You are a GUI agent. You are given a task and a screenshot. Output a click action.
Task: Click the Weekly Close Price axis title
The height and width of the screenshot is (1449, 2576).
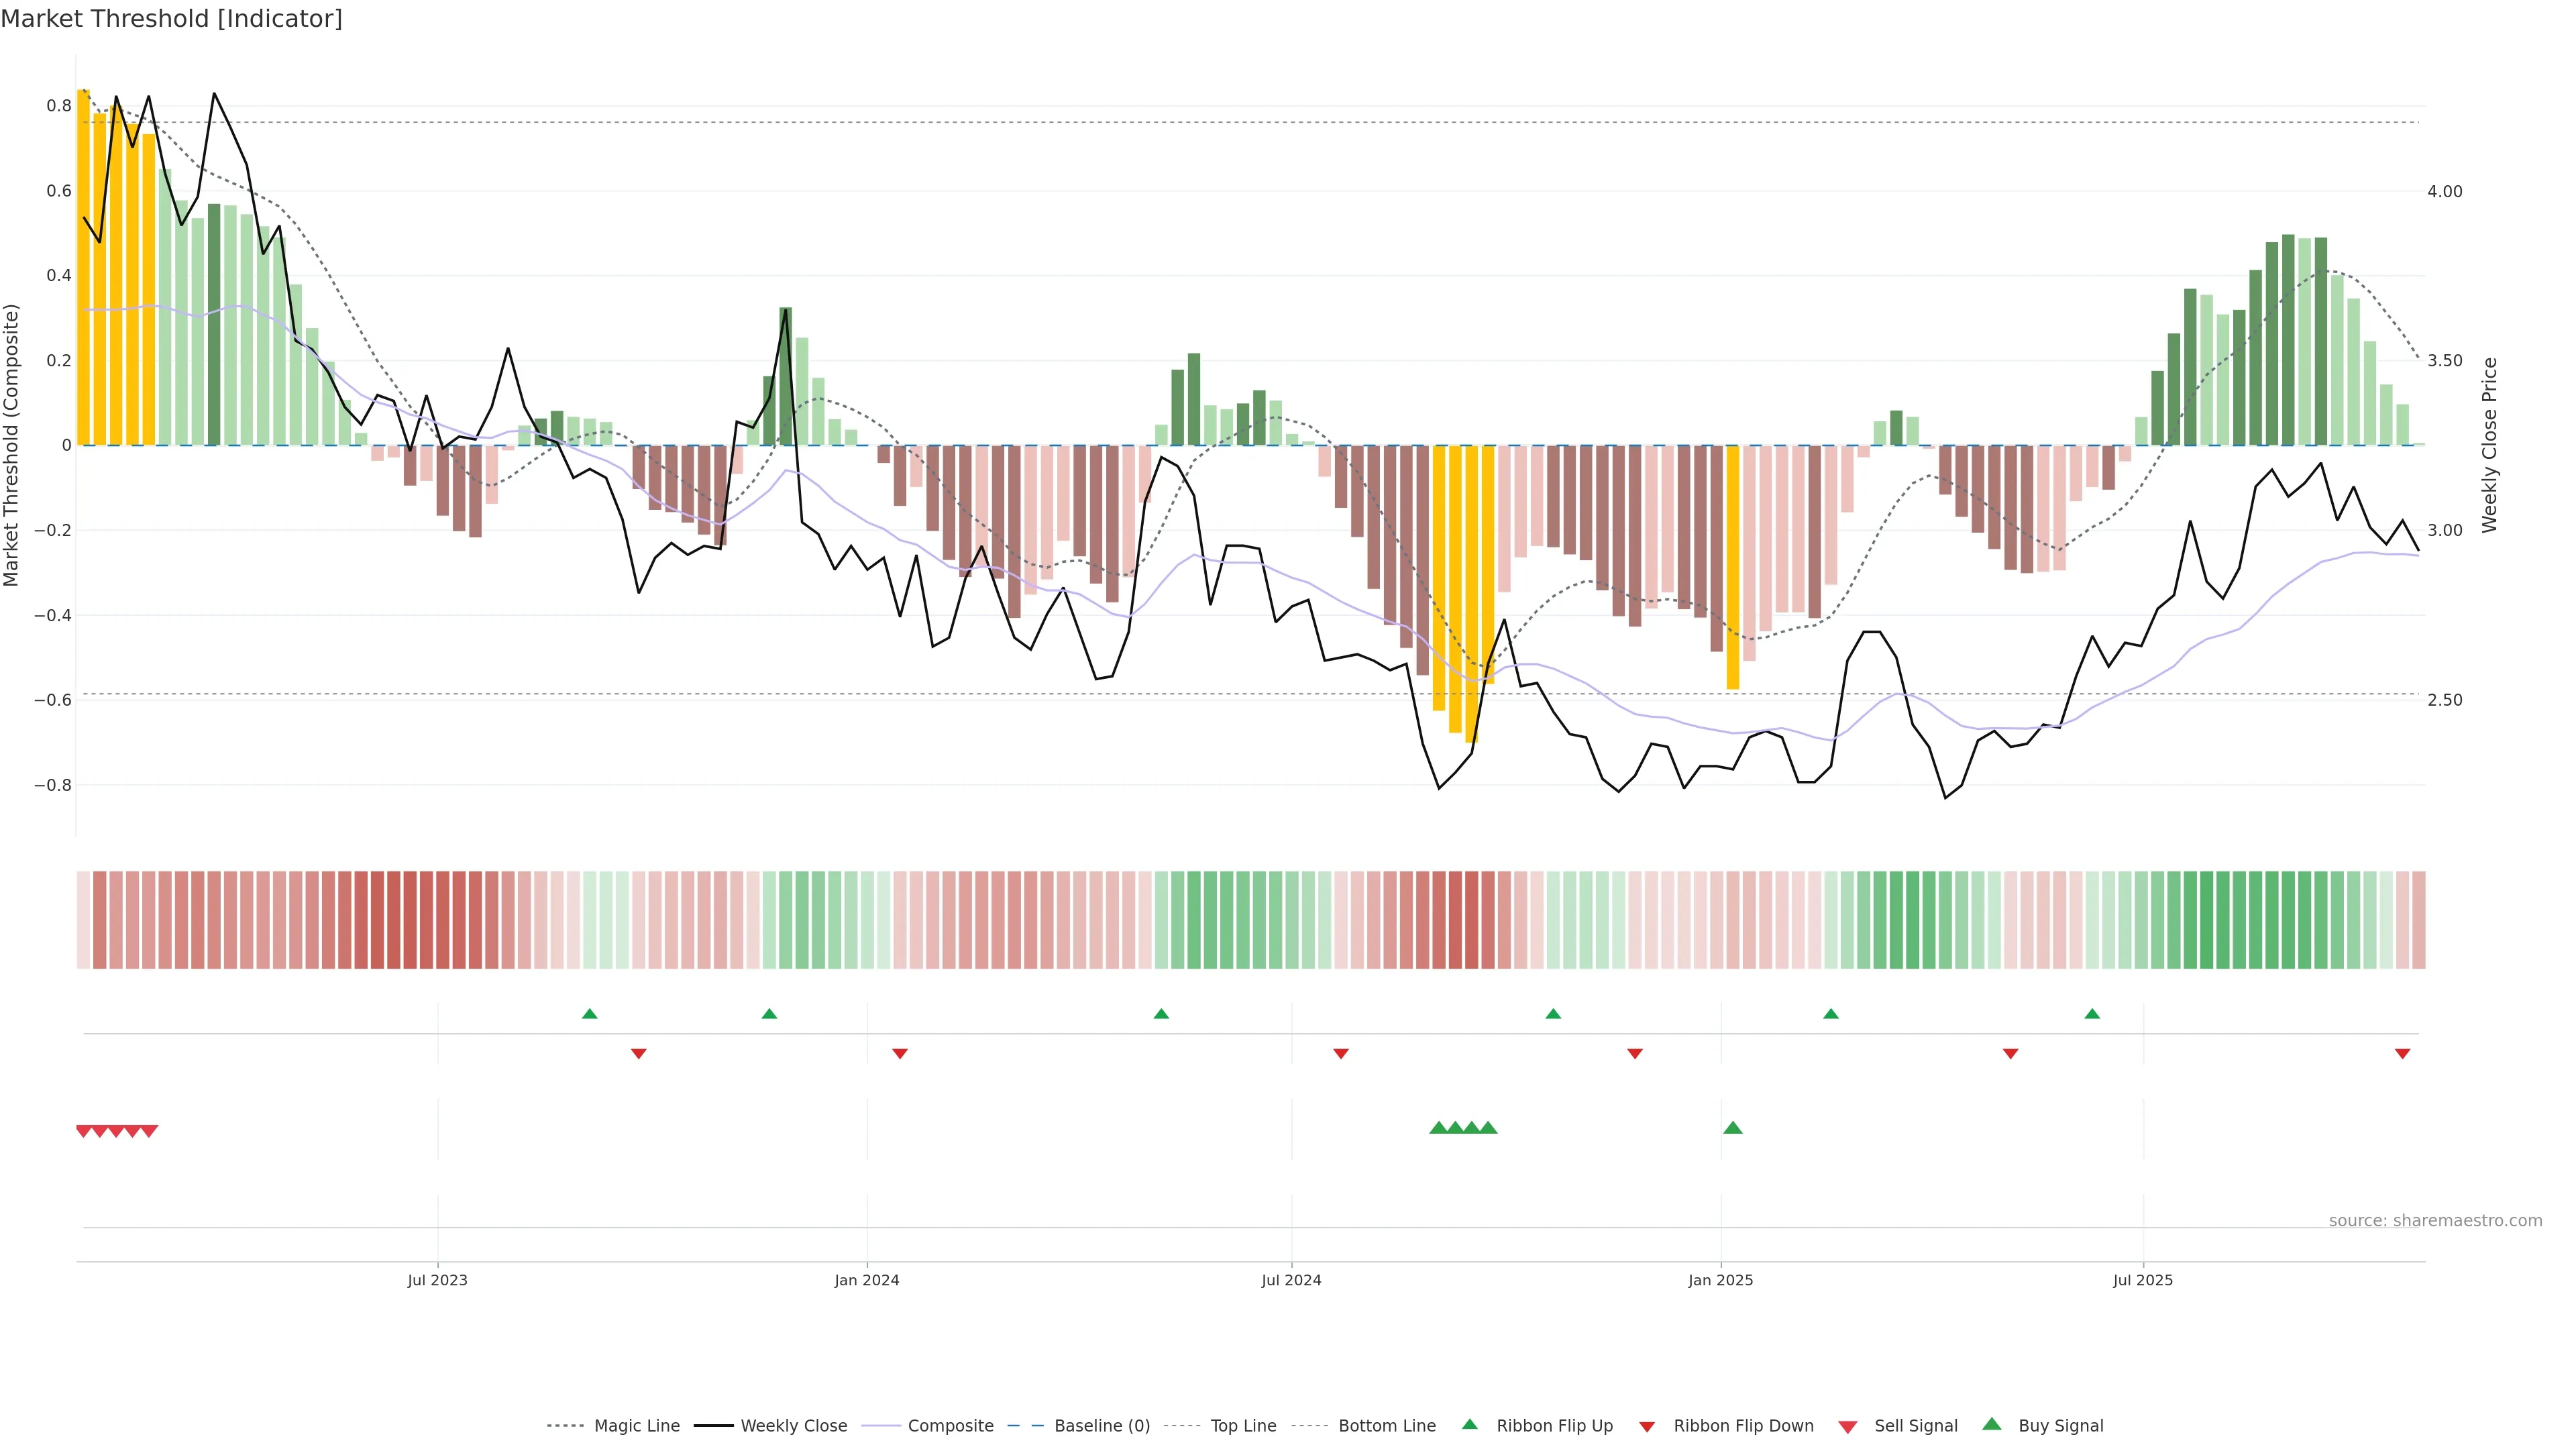click(2489, 445)
